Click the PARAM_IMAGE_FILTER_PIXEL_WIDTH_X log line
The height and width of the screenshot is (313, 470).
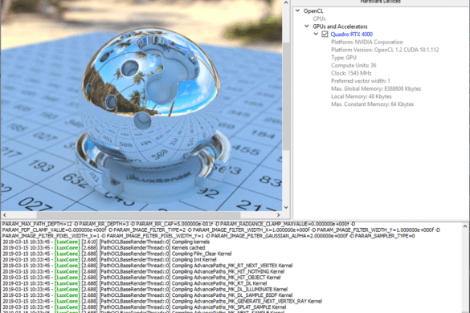(208, 236)
